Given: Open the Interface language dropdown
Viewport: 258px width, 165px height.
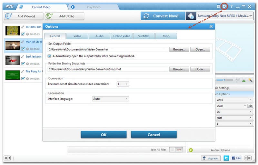Looking at the screenshot, I should point(110,99).
